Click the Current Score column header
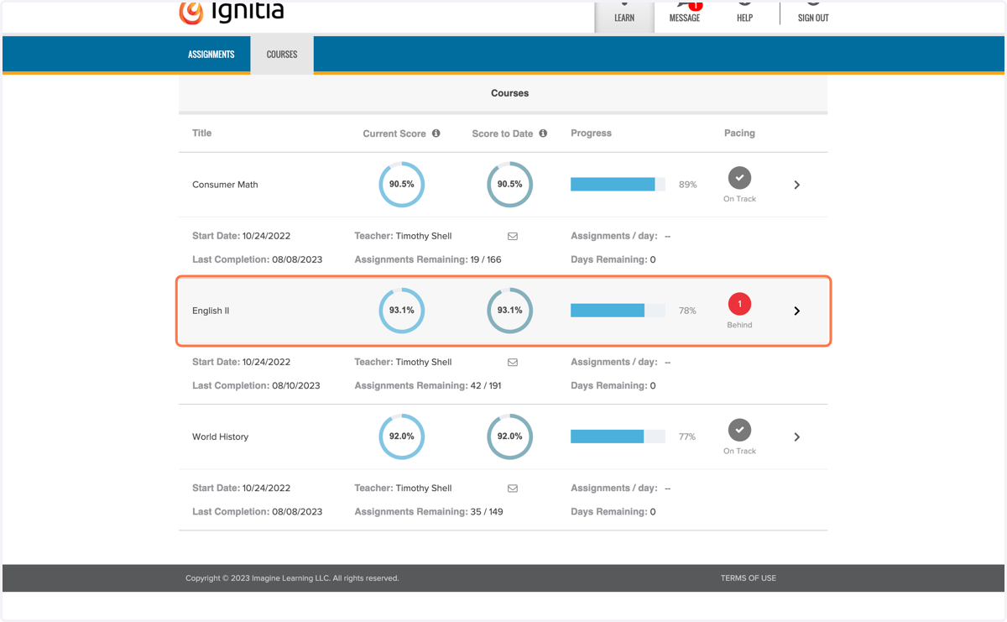Screen dimensions: 1007x622 tap(394, 133)
